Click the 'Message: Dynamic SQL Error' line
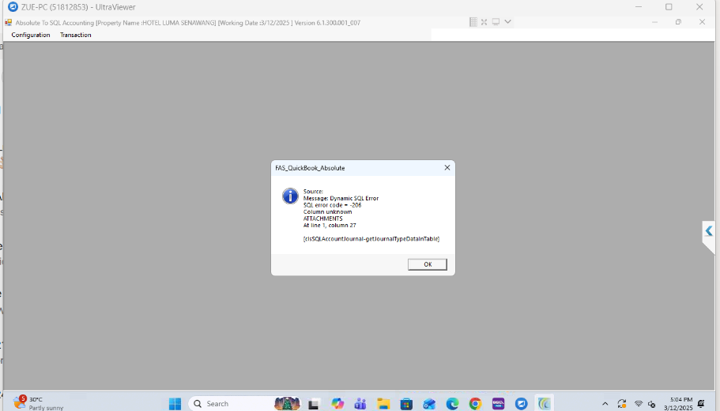 point(341,198)
